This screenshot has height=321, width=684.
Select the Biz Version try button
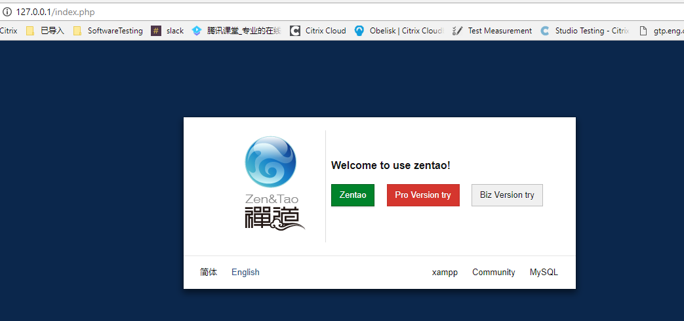[x=507, y=195]
